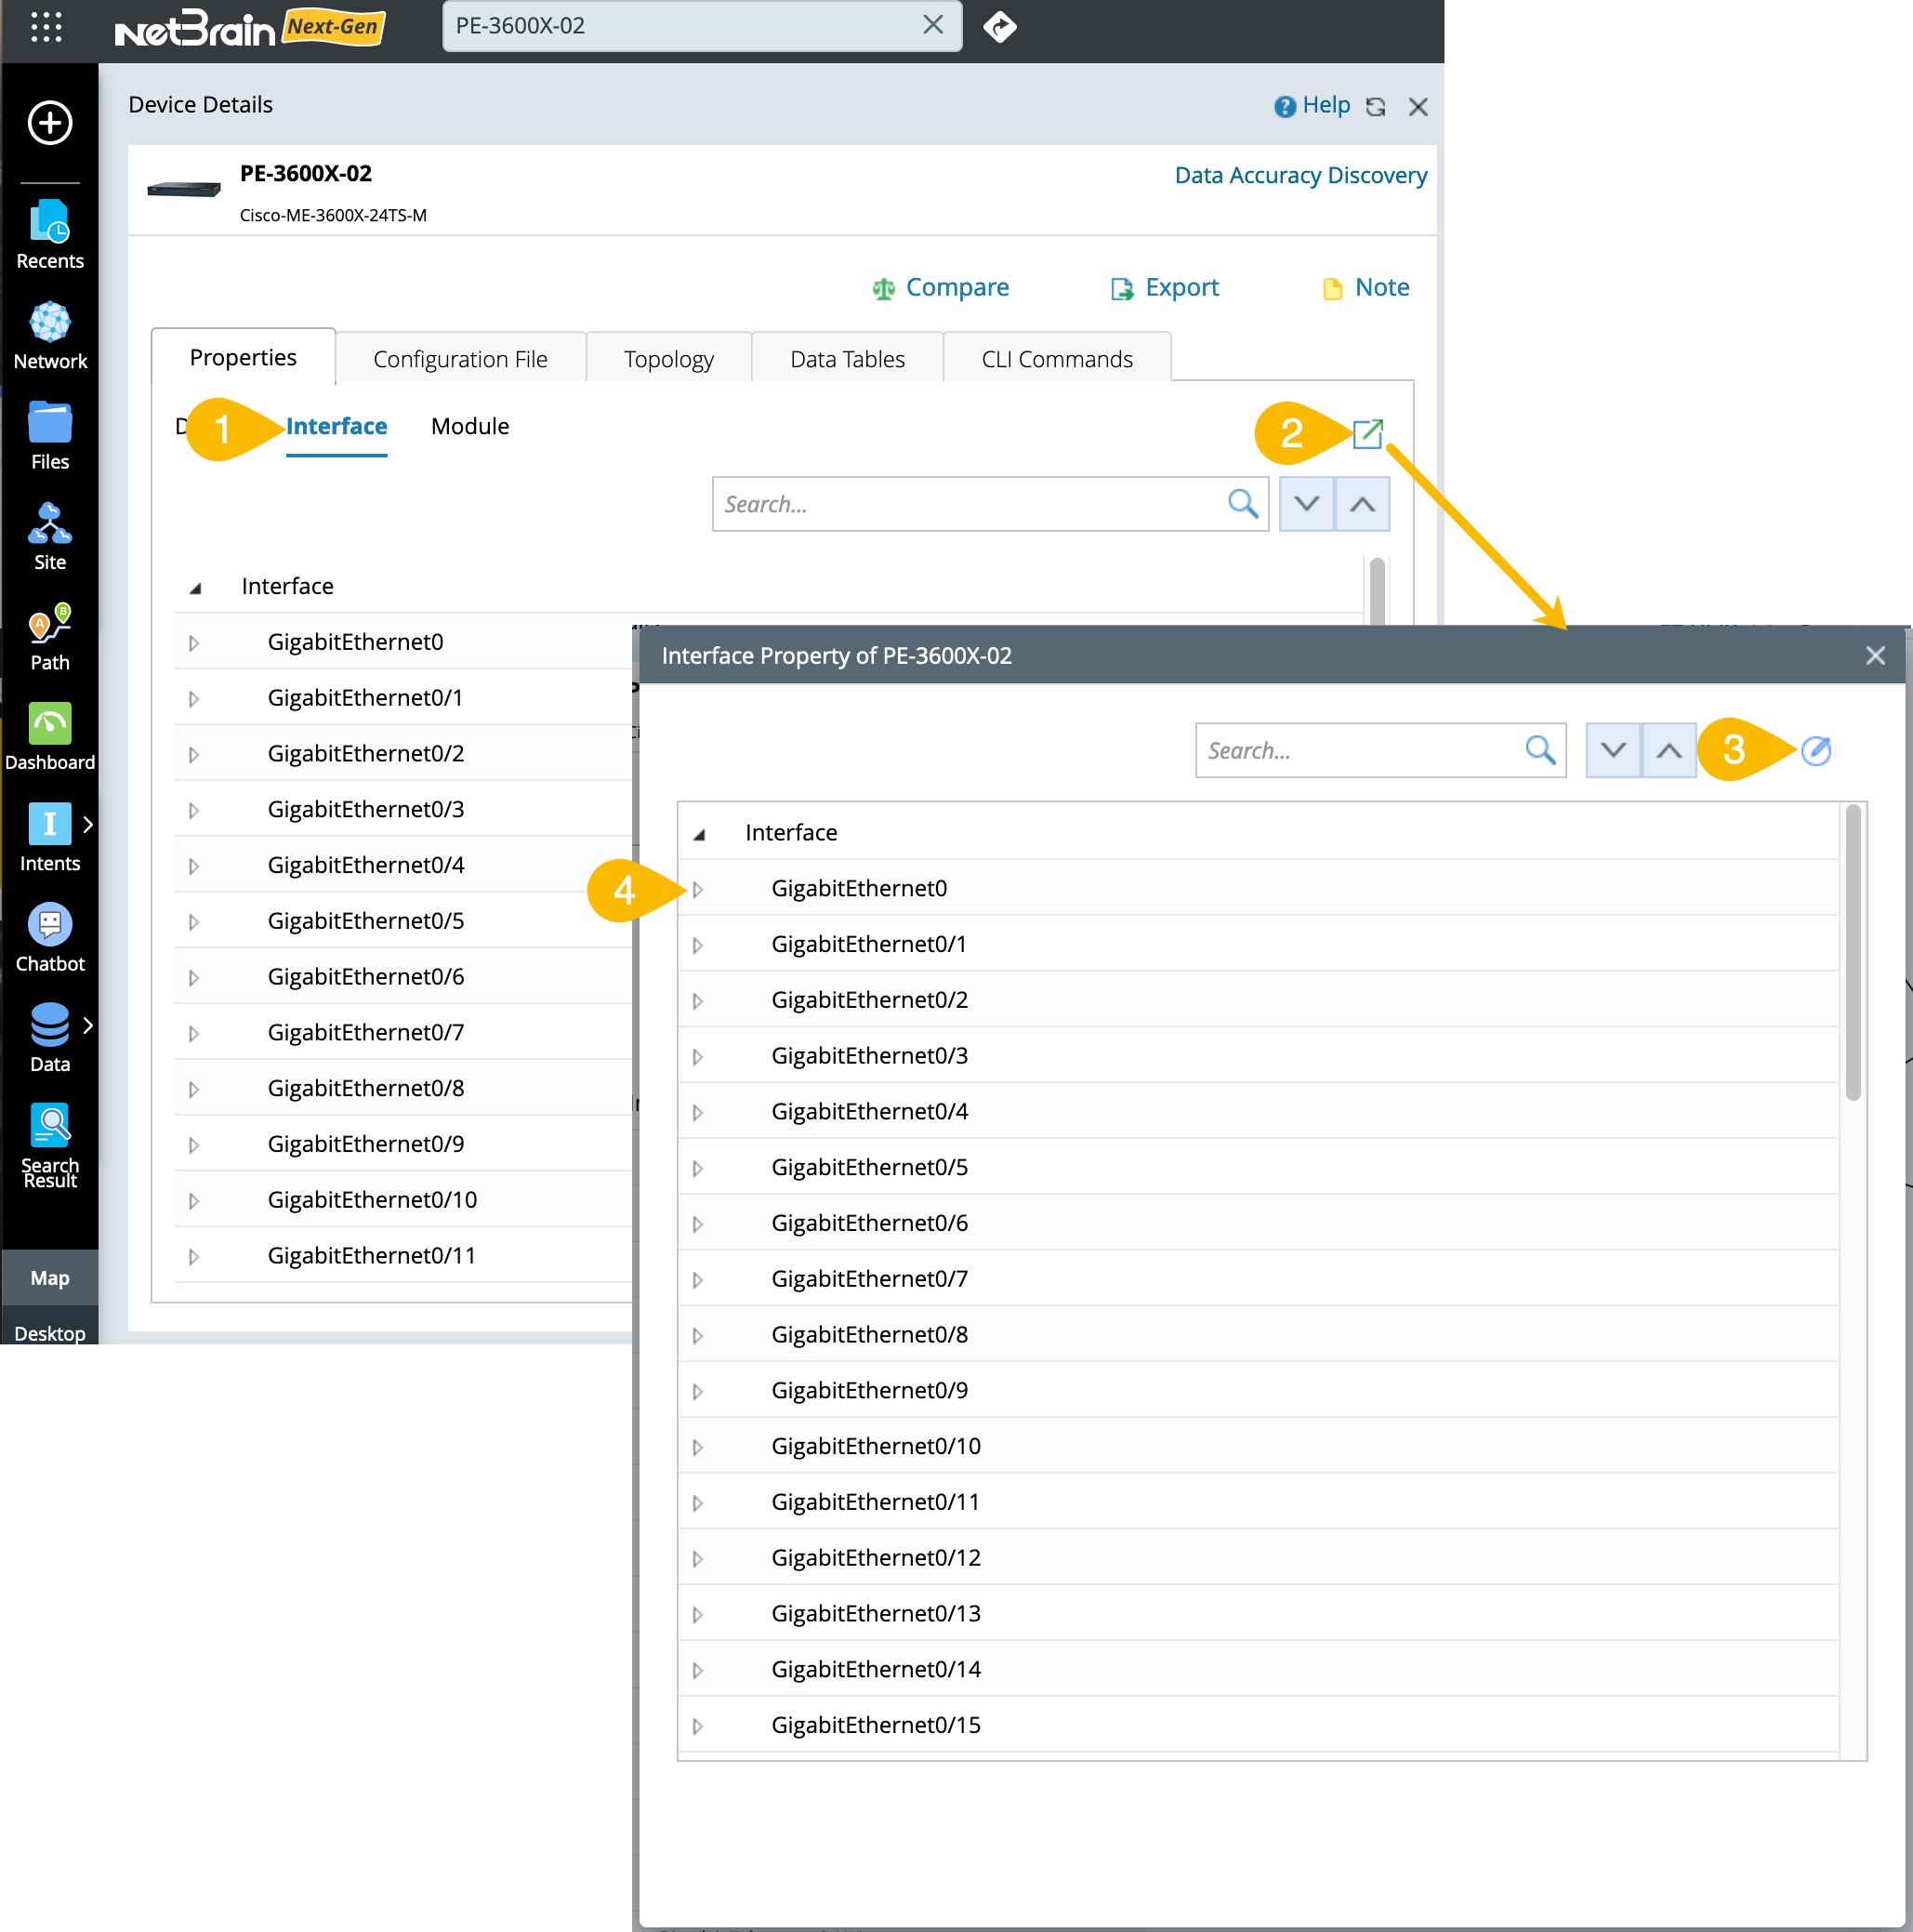
Task: Expand GigabitEthernet0 in Interface Property dialog
Action: (698, 889)
